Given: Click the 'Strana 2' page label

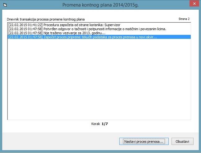Looking at the screenshot, I should point(184,19).
